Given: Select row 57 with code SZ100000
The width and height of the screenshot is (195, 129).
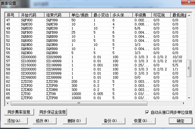Looking at the screenshot, I should click(x=96, y=61).
